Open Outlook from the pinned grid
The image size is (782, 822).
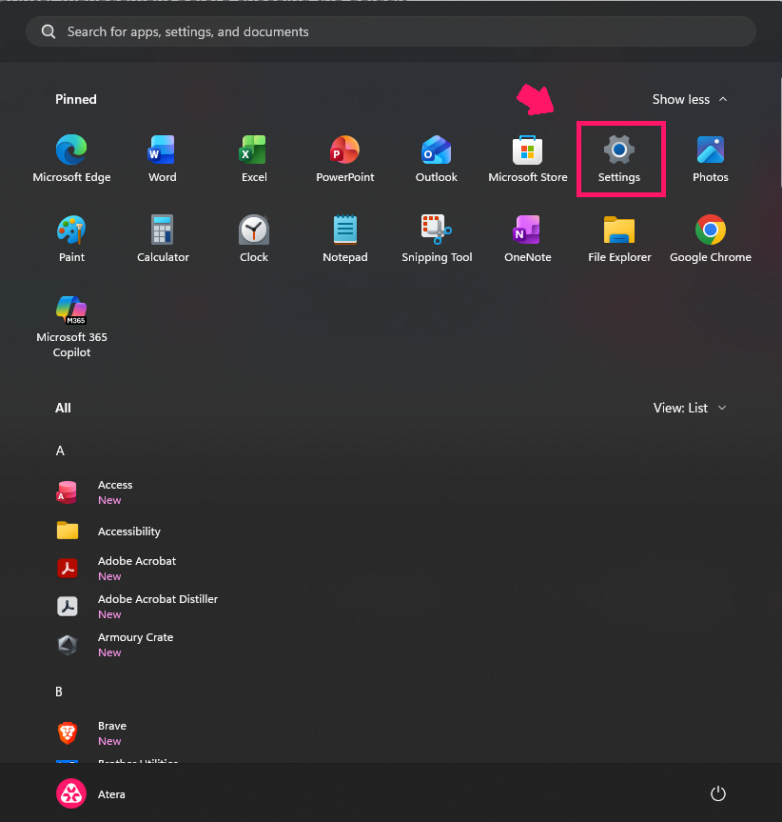click(436, 158)
